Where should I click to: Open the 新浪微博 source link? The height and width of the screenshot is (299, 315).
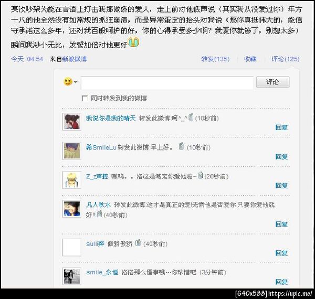coord(75,59)
